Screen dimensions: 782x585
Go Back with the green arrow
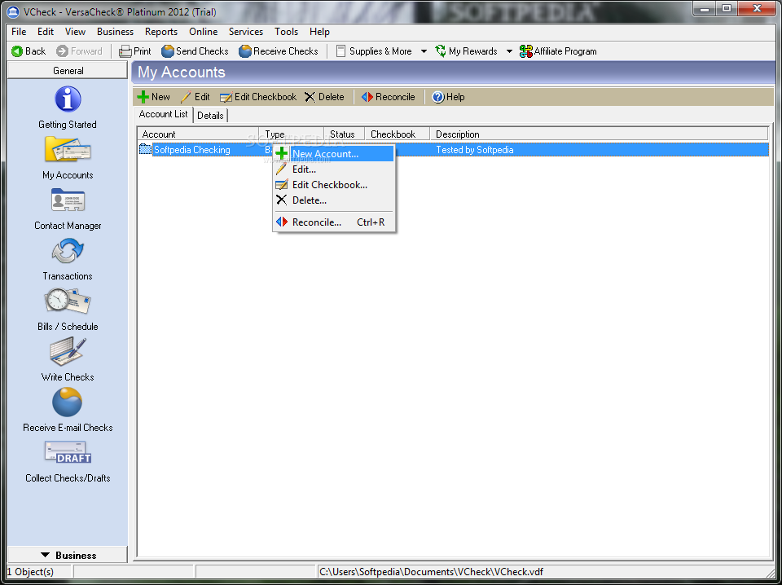[29, 51]
